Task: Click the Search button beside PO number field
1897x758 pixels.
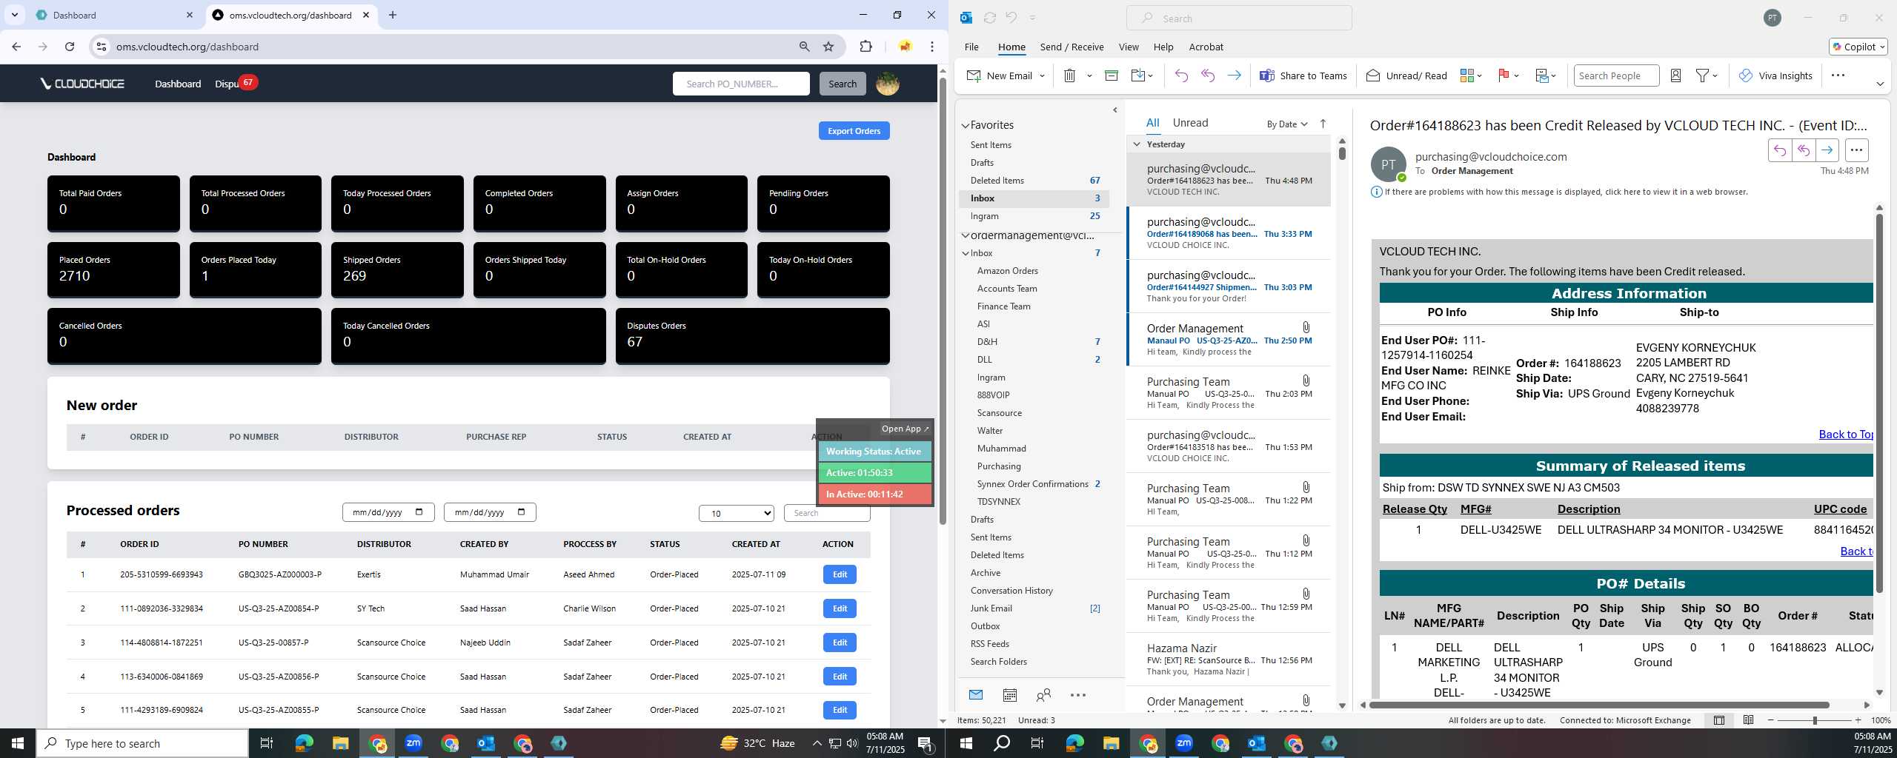Action: coord(843,84)
